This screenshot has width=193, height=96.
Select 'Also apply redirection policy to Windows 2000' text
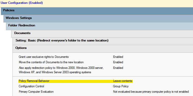(61, 70)
